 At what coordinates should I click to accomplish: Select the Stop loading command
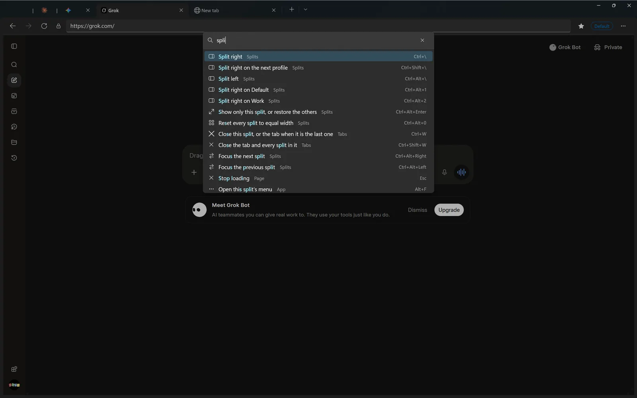[x=318, y=178]
